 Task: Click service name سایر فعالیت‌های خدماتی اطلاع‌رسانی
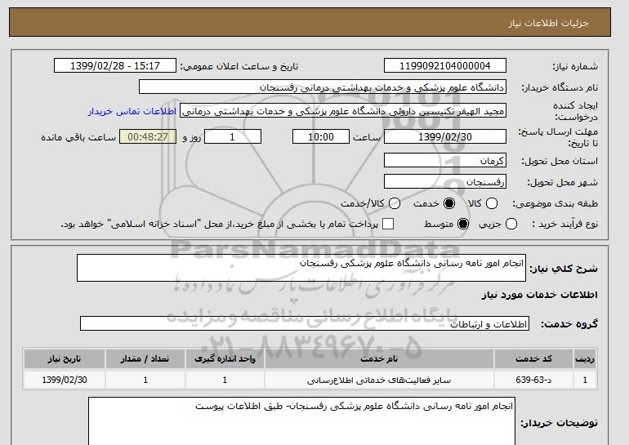379,380
